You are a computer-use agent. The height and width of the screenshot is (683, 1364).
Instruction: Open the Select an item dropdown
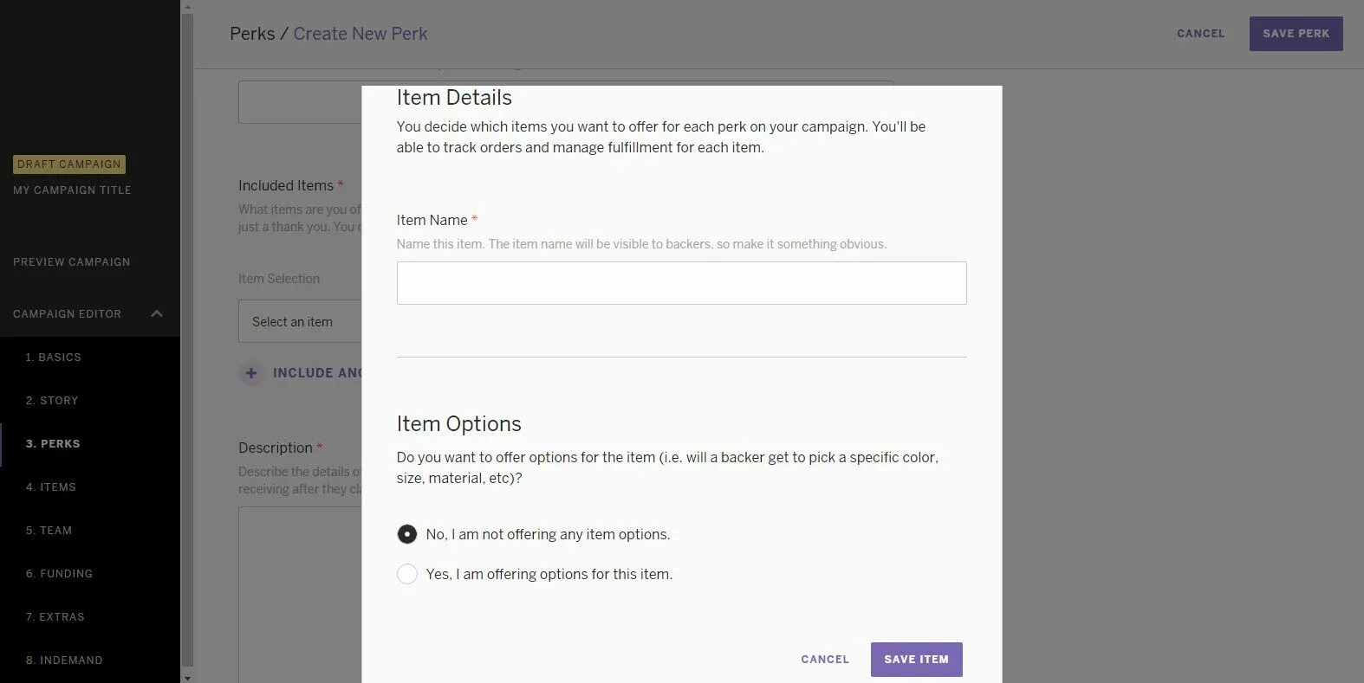click(x=300, y=322)
